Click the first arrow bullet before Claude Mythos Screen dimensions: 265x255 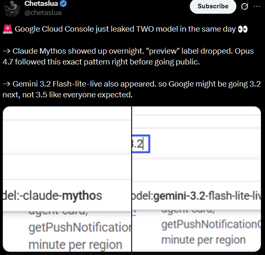7,51
